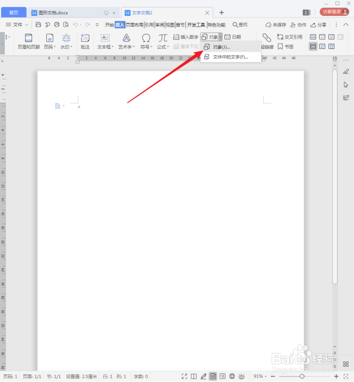Open Print Preview icon

click(66, 24)
